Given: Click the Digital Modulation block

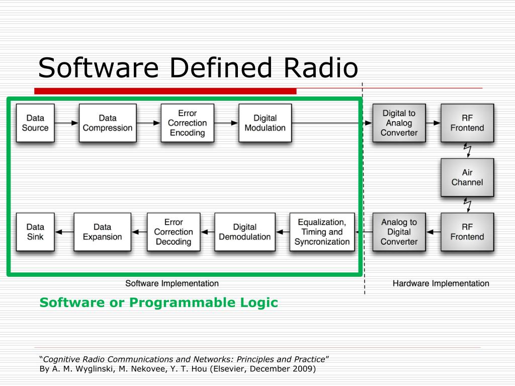Looking at the screenshot, I should click(265, 123).
